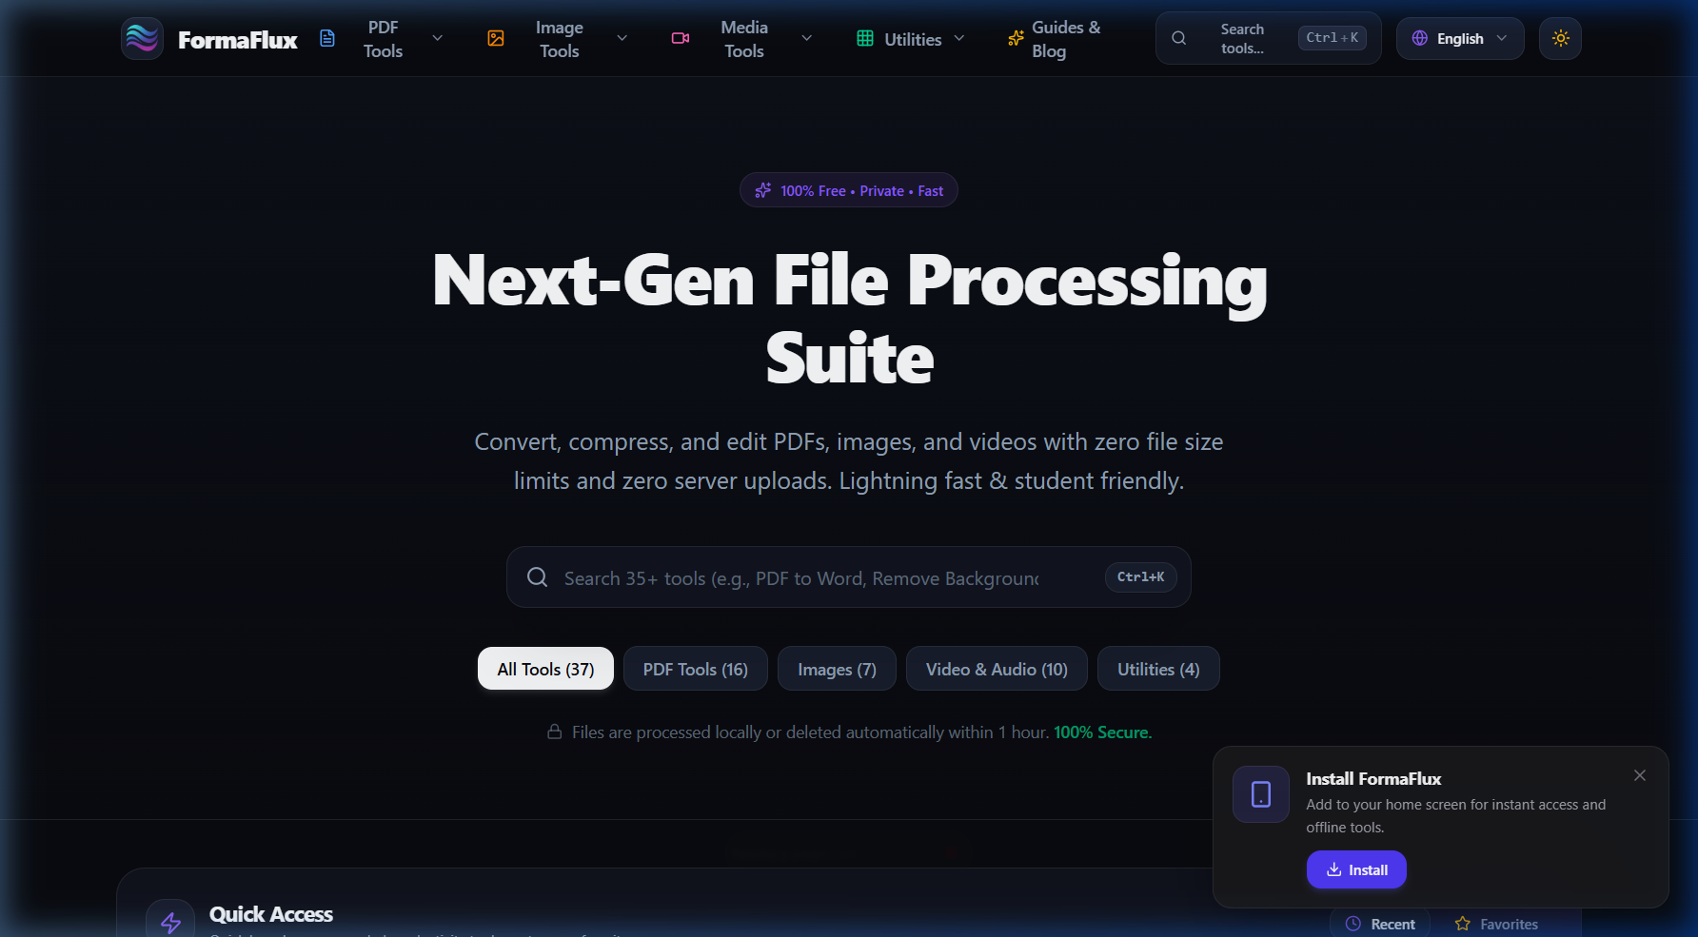Close the Install FormaFlux popup
Image resolution: width=1698 pixels, height=937 pixels.
[x=1640, y=776]
